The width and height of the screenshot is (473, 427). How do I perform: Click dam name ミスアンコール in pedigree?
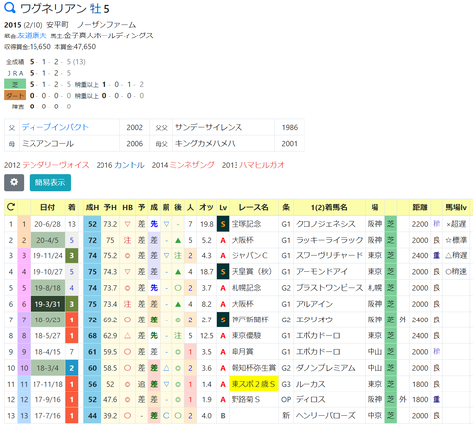[x=48, y=144]
